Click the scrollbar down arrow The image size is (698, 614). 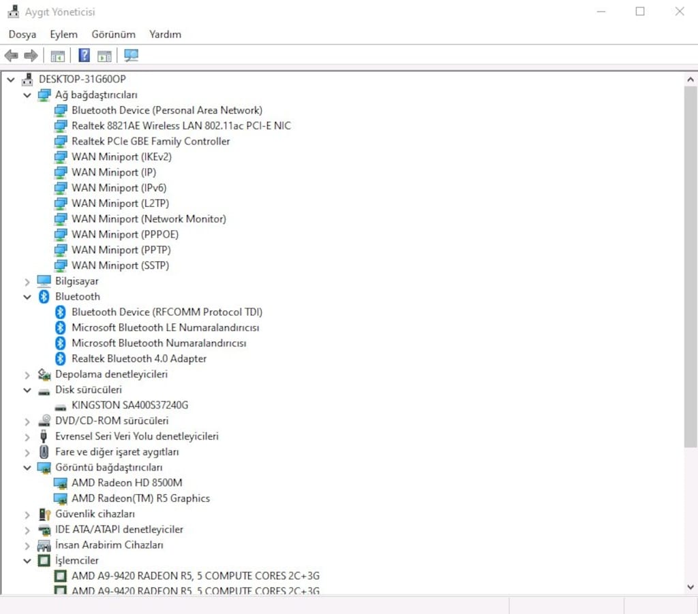click(x=691, y=587)
